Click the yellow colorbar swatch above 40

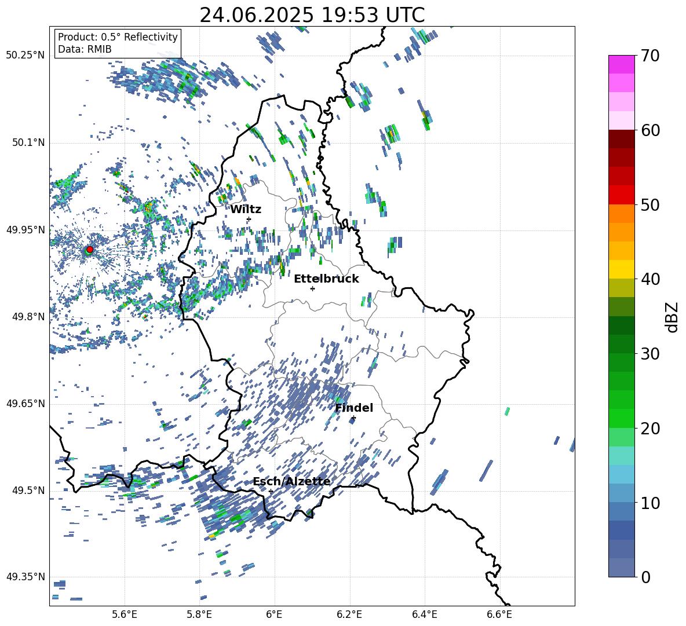pos(622,269)
